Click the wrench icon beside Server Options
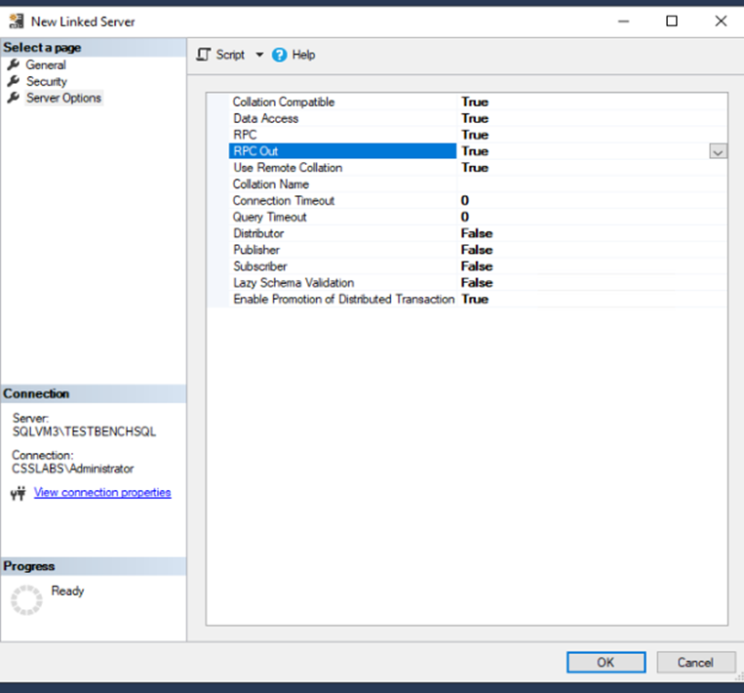The image size is (744, 693). pos(14,98)
